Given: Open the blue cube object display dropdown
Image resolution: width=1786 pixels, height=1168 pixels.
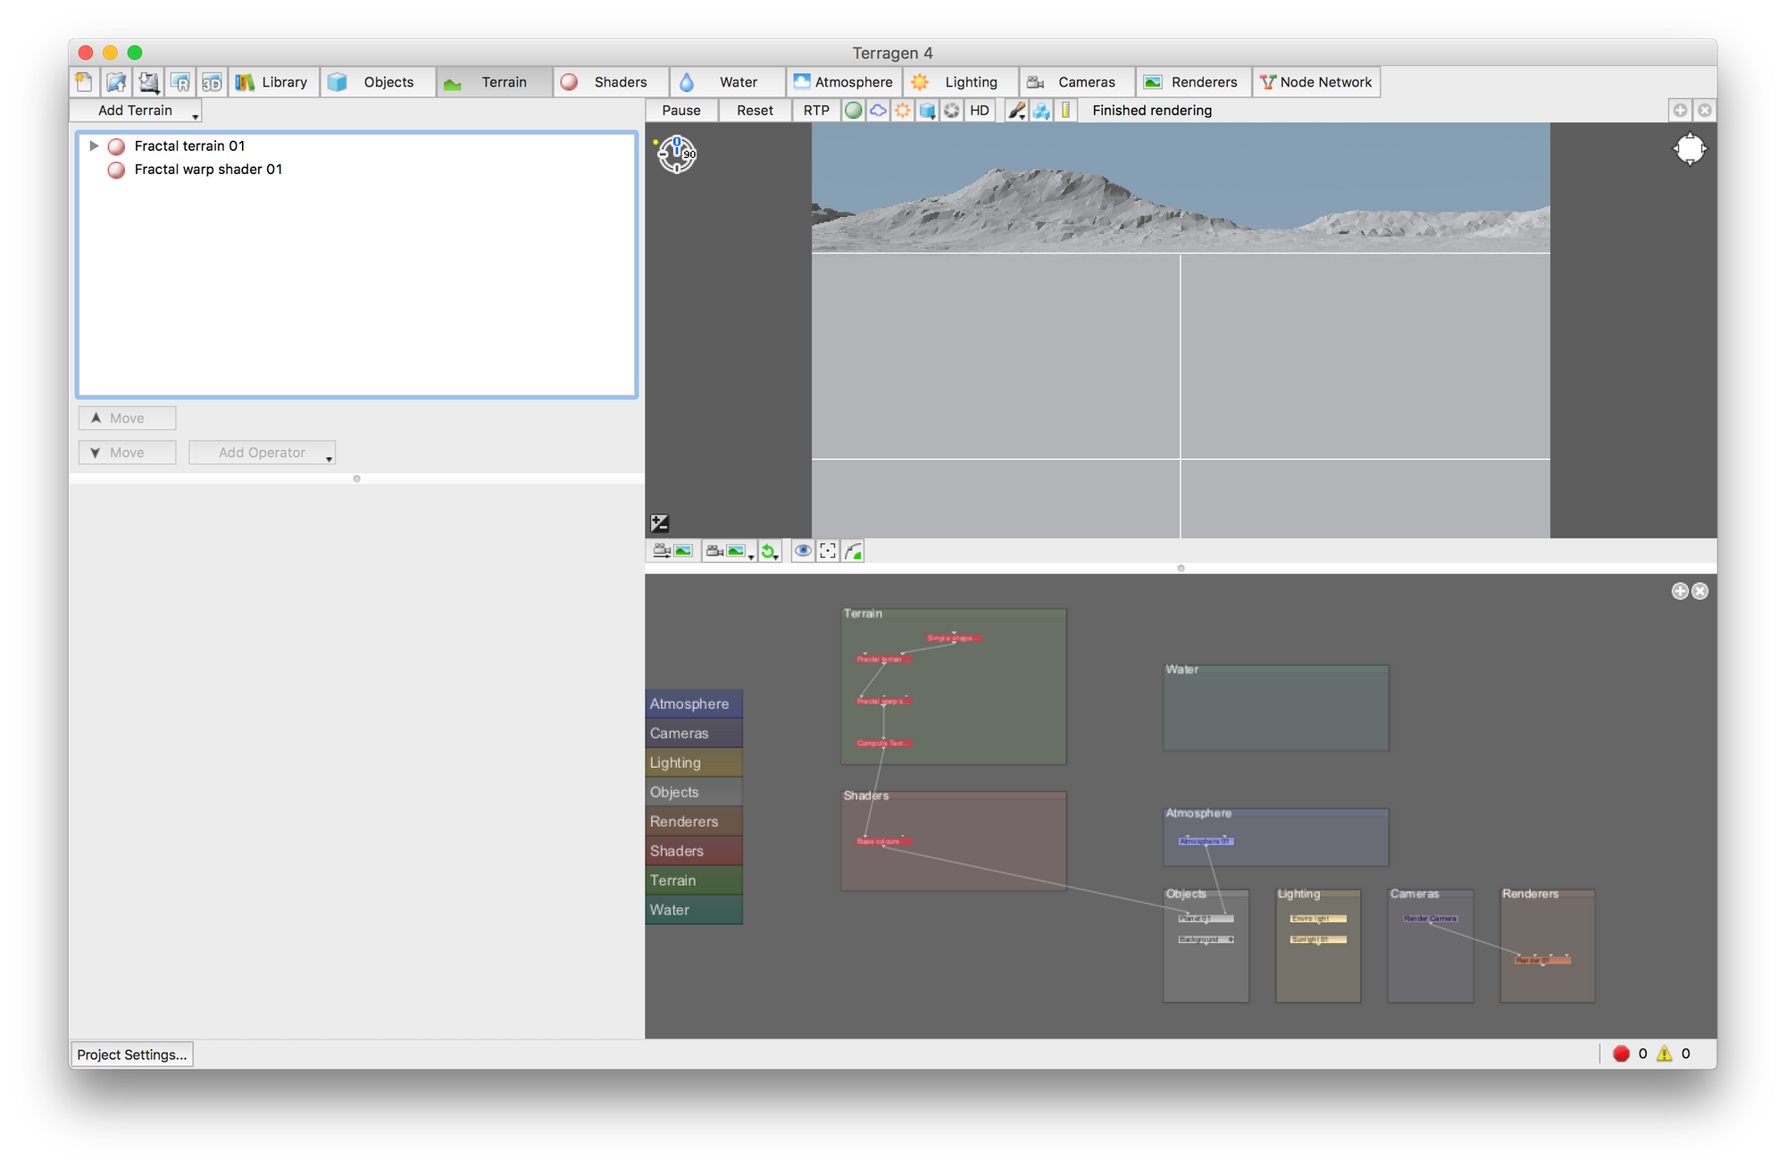Looking at the screenshot, I should click(928, 111).
